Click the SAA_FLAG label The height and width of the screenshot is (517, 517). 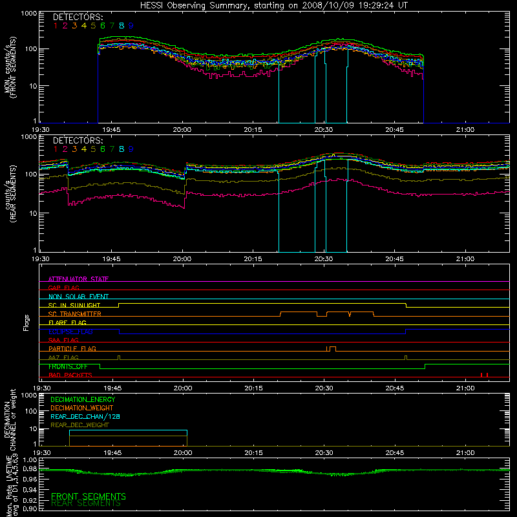[x=63, y=340]
